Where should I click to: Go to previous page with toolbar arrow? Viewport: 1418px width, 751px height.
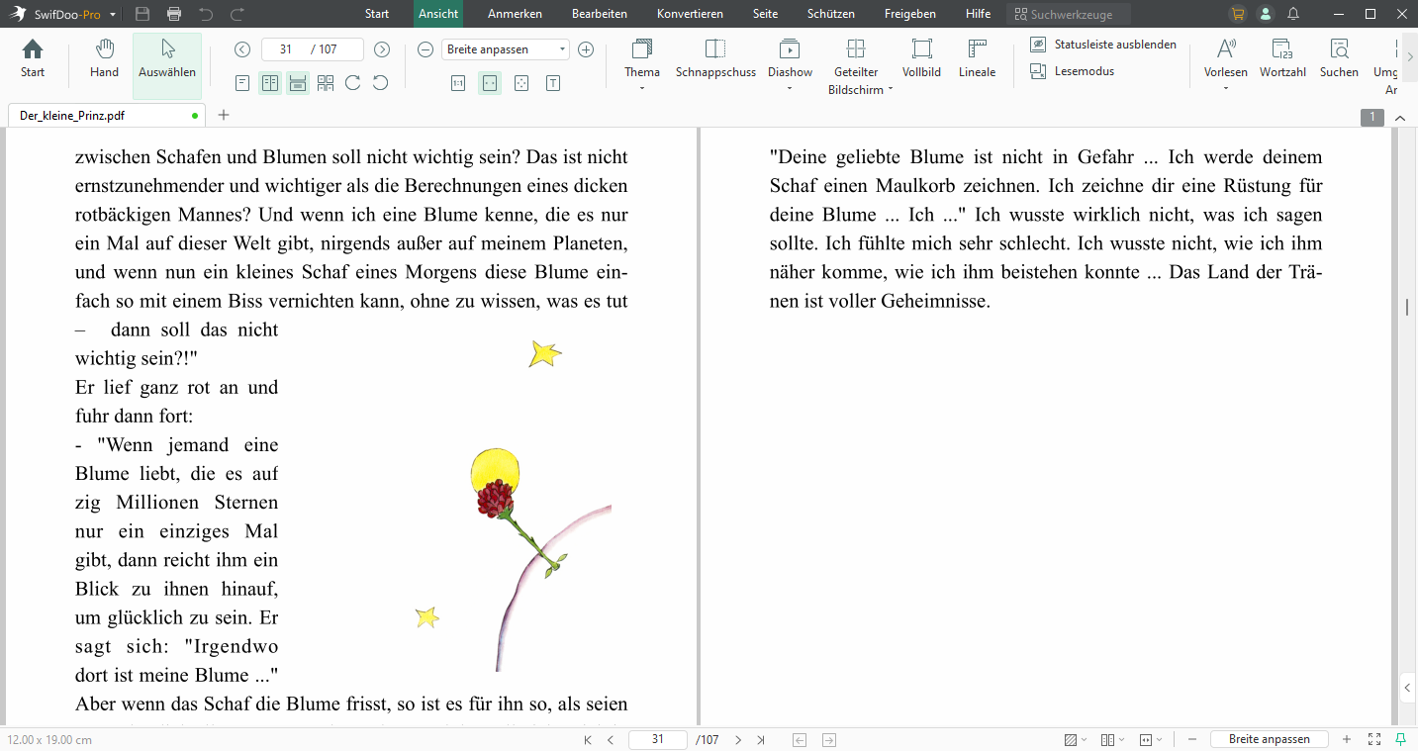(x=243, y=49)
